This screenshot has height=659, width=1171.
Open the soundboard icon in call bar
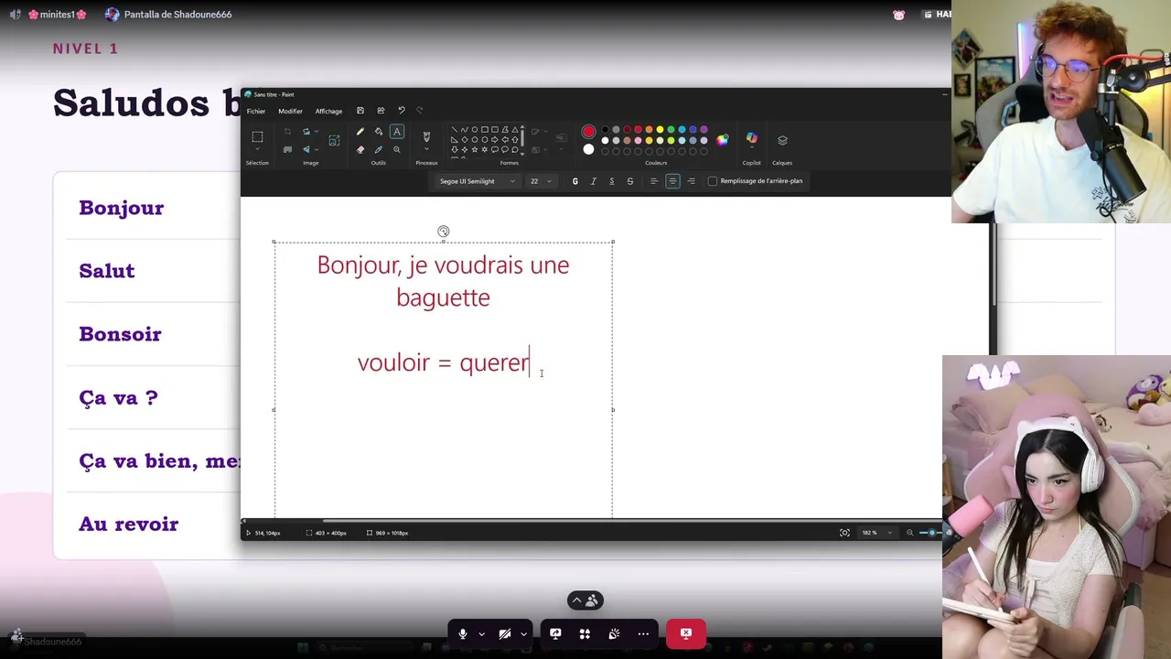614,633
